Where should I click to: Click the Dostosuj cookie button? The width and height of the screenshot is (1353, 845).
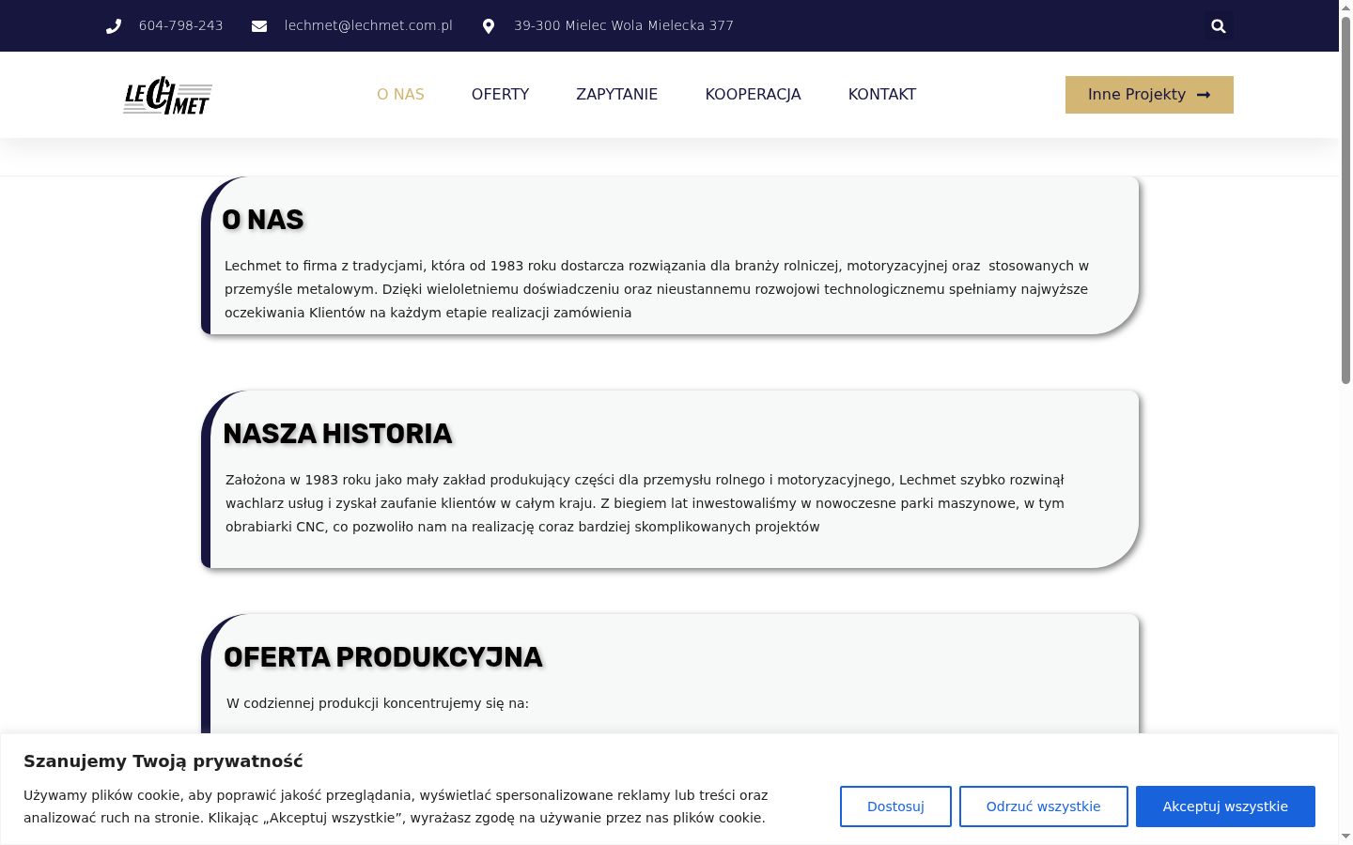[x=895, y=807]
